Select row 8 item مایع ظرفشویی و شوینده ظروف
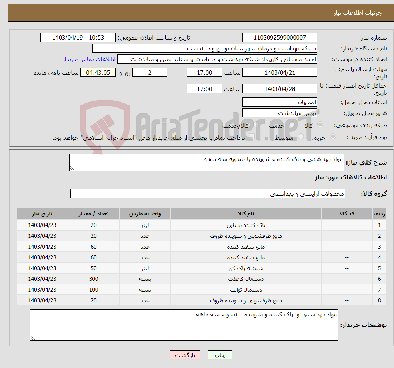This screenshot has width=394, height=368. [x=246, y=301]
